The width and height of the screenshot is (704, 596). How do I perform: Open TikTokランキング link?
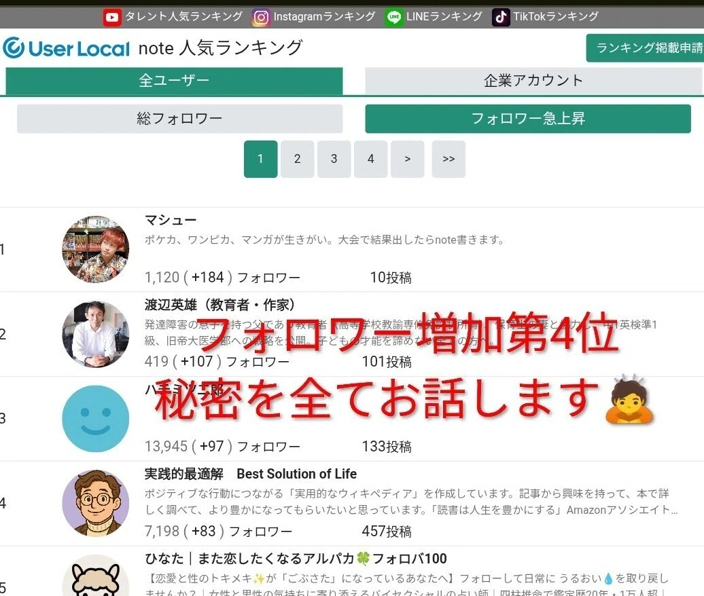(x=556, y=16)
